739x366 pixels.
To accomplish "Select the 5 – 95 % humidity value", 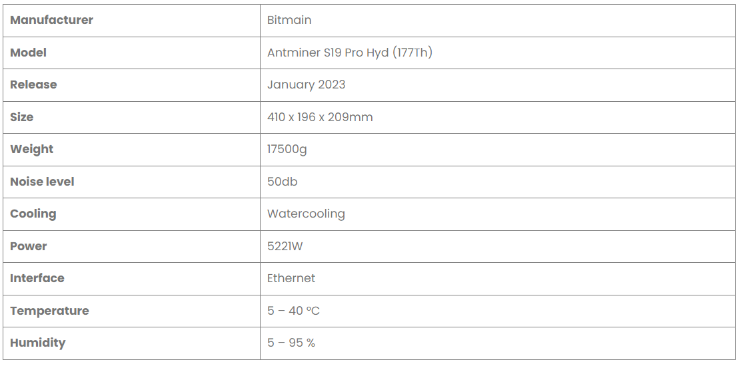I will point(291,343).
